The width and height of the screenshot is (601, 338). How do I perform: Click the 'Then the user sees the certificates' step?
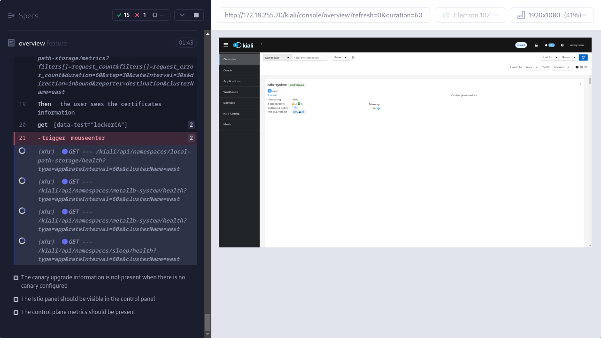click(x=105, y=108)
